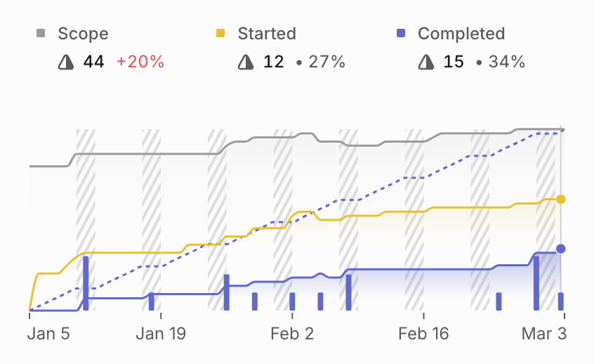Click the Started legend label
This screenshot has height=364, width=594.
click(267, 34)
